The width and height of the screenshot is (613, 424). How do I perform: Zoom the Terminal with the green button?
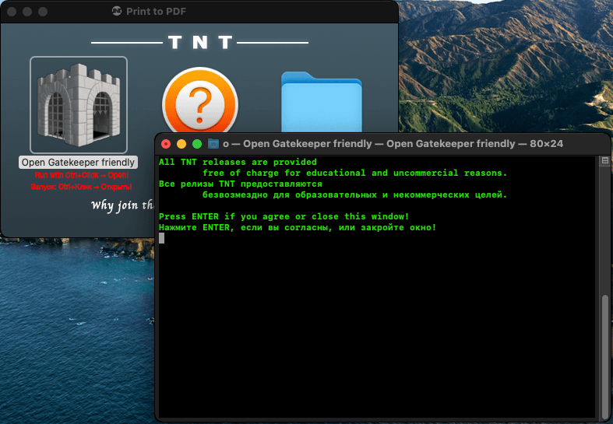(x=197, y=144)
